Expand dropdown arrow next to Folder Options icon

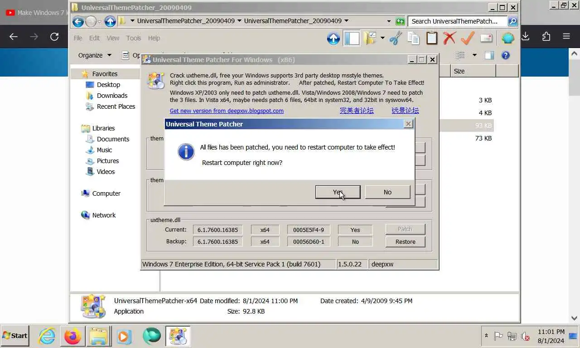(x=382, y=38)
